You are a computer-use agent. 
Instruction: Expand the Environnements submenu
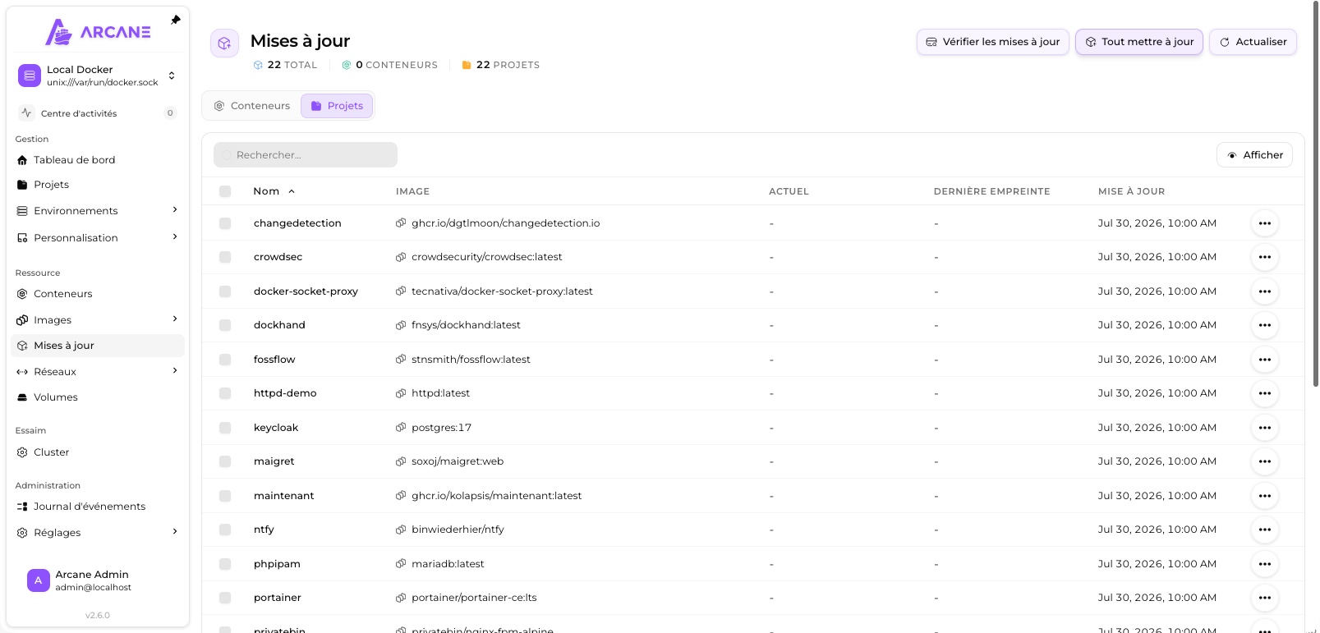175,210
